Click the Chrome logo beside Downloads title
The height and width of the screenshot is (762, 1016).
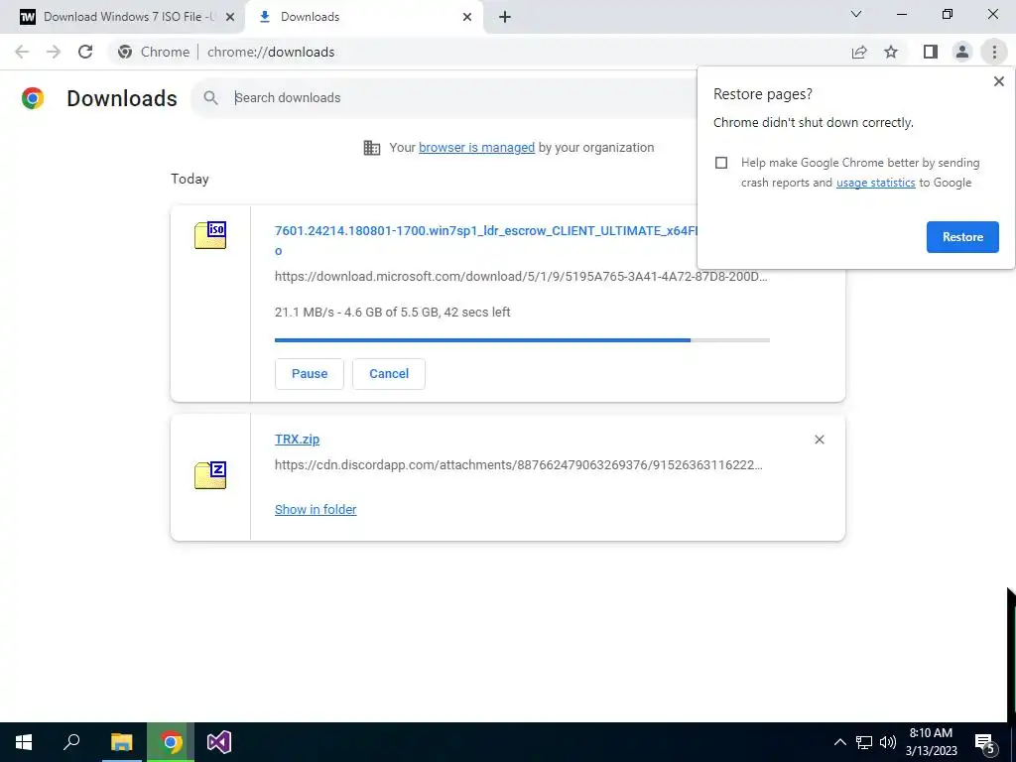[33, 98]
